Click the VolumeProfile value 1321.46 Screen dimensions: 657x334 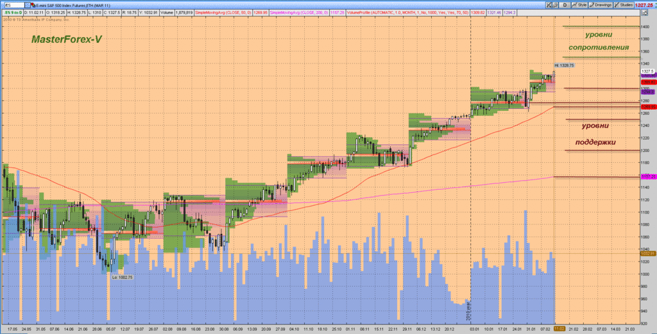point(495,13)
